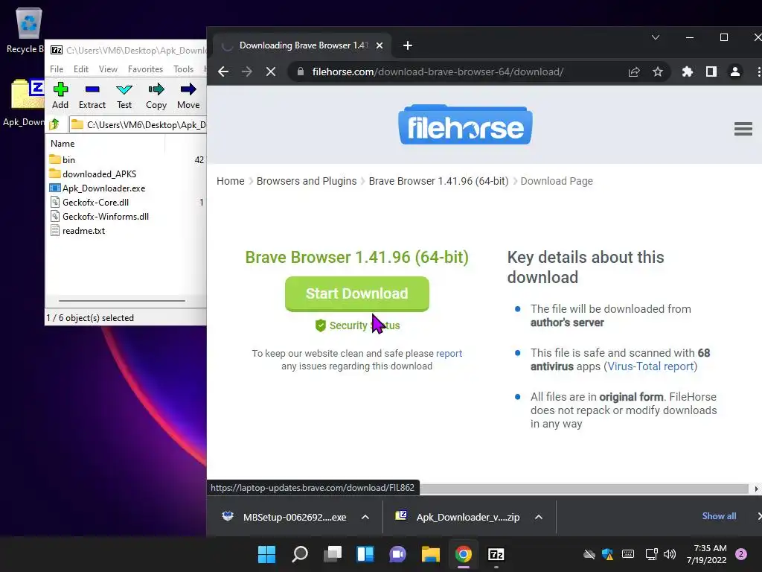The image size is (762, 572).
Task: Select readme.txt in 7-Zip list
Action: coord(83,231)
